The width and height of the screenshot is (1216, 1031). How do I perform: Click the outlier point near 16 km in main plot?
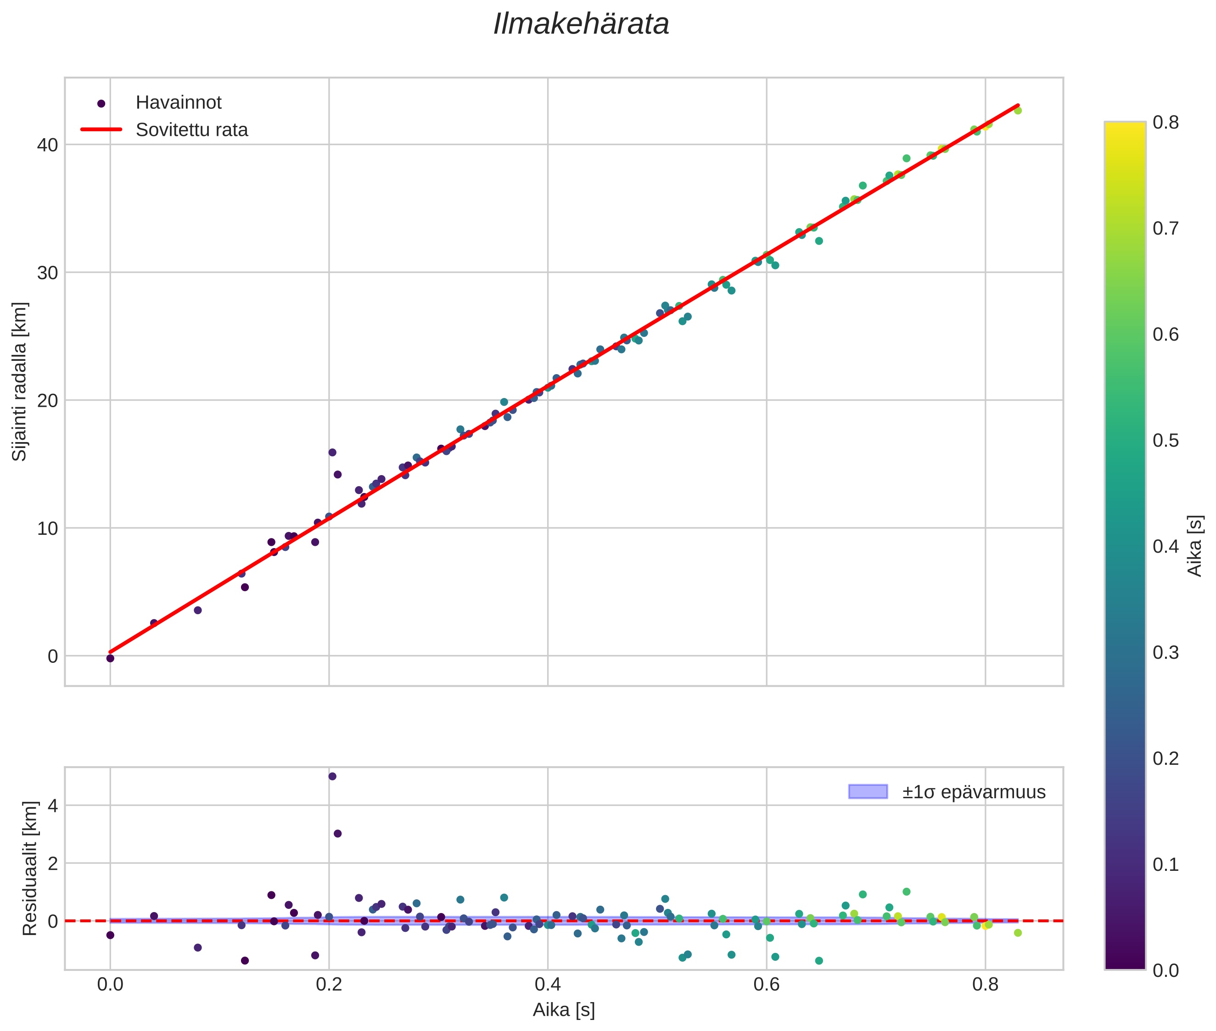point(332,452)
